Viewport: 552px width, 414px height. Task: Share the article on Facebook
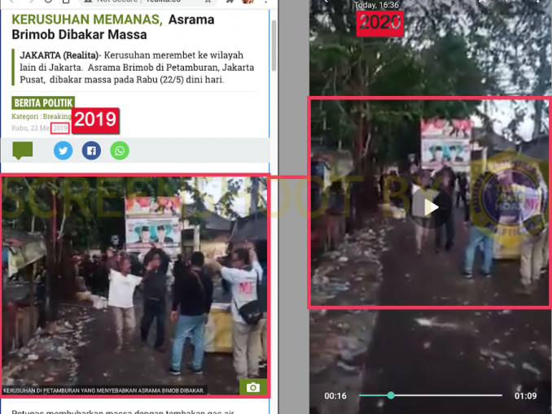91,150
